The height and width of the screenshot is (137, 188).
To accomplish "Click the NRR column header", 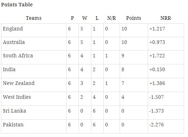I will [x=166, y=18].
